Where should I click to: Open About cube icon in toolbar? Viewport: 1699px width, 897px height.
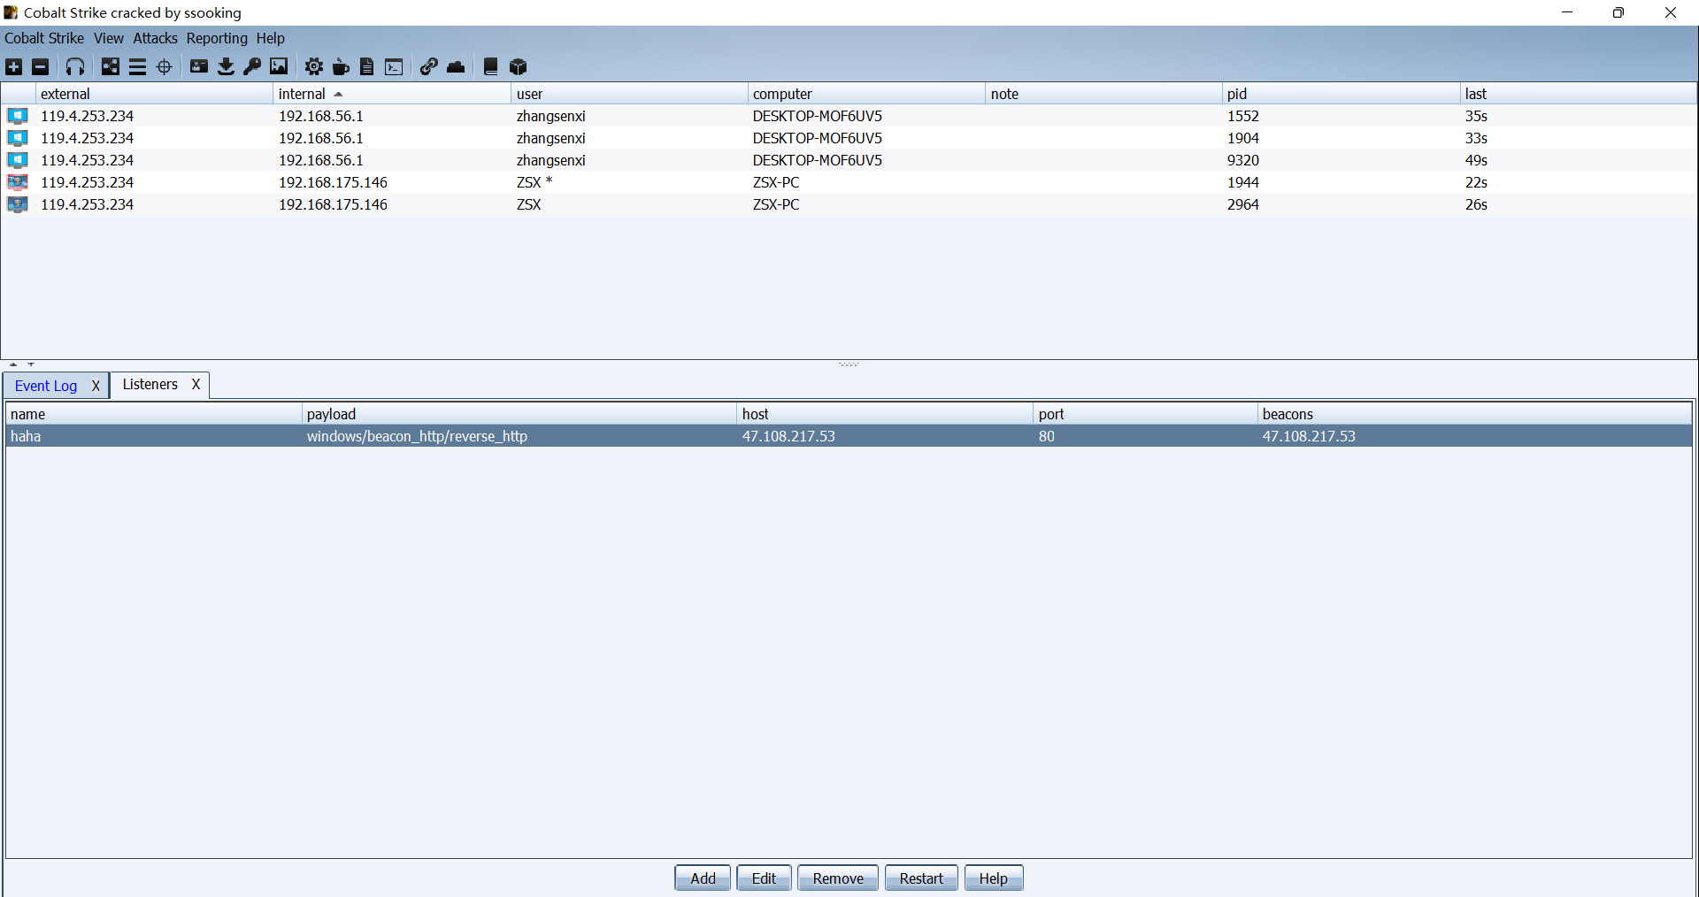[x=519, y=67]
